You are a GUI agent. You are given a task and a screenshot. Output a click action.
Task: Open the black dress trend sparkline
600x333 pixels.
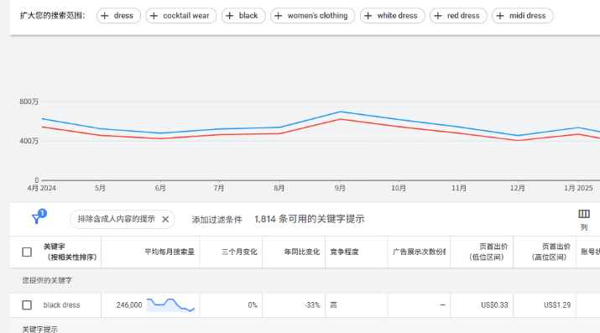[170, 305]
